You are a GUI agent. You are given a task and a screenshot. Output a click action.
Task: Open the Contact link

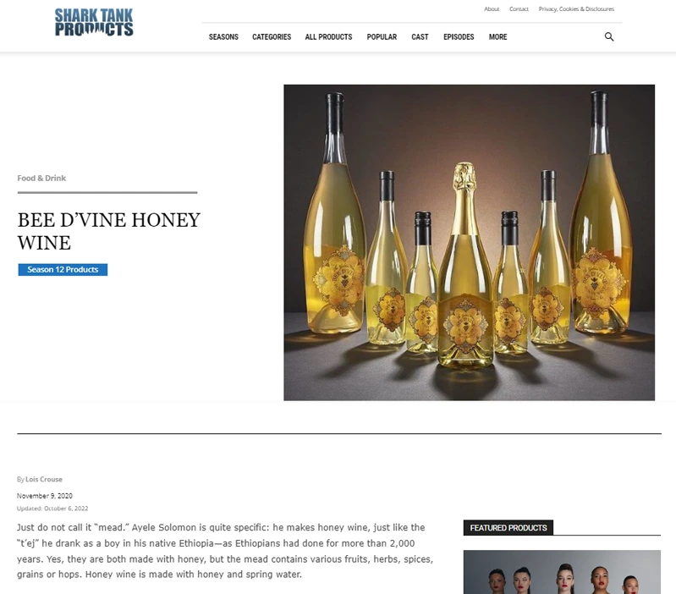coord(519,9)
